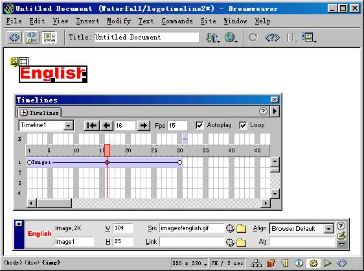Screen dimensions: 364x271
Task: Open Timeline1 dropdown list
Action: (x=68, y=126)
